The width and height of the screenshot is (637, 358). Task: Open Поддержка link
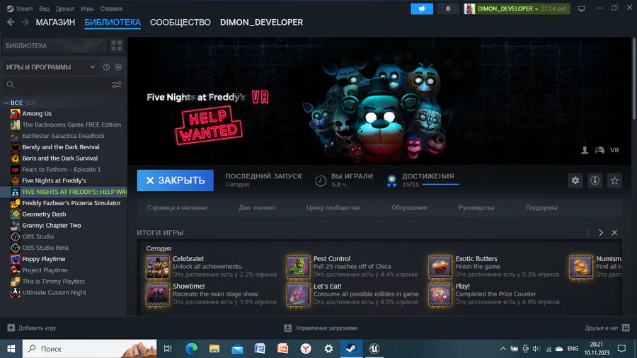click(x=541, y=208)
